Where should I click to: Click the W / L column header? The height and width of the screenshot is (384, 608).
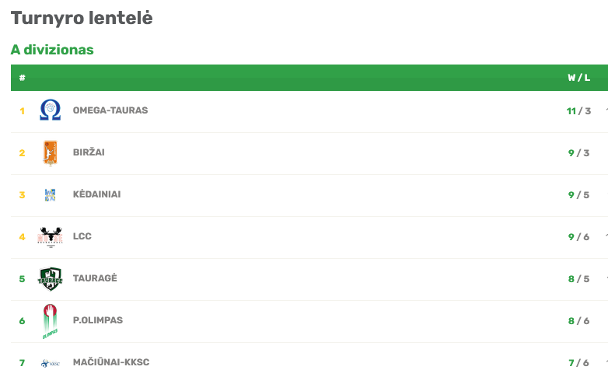[579, 78]
